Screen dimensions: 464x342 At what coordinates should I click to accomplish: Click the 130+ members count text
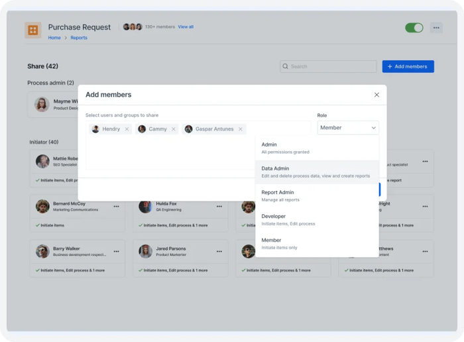pos(160,27)
